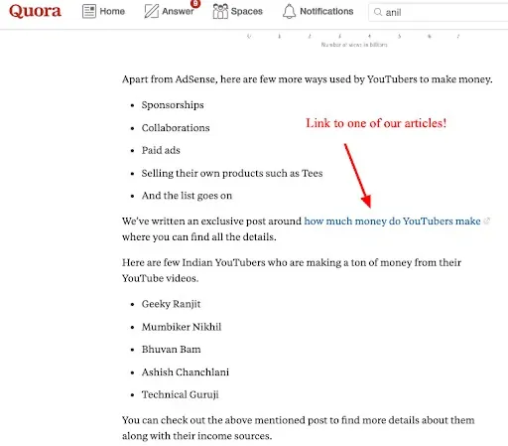Click the 'Sponsorships' bullet text

point(173,105)
